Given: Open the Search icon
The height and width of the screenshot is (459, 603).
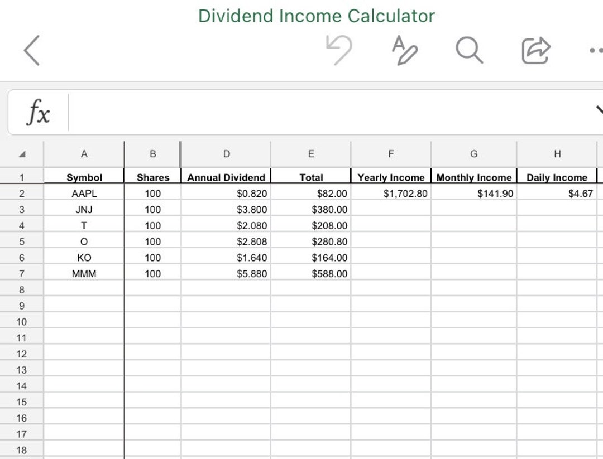Looking at the screenshot, I should coord(469,50).
